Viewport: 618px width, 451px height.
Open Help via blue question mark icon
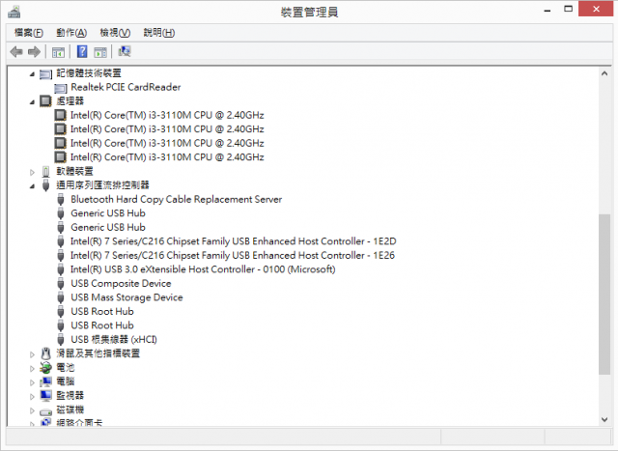click(82, 51)
